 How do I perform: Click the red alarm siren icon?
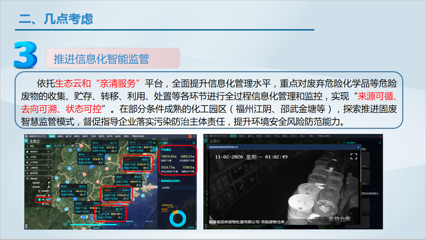pos(190,136)
